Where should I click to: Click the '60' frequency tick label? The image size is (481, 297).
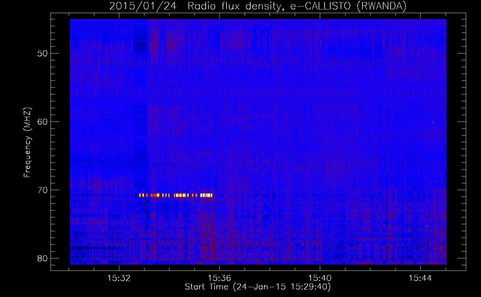[x=43, y=122]
